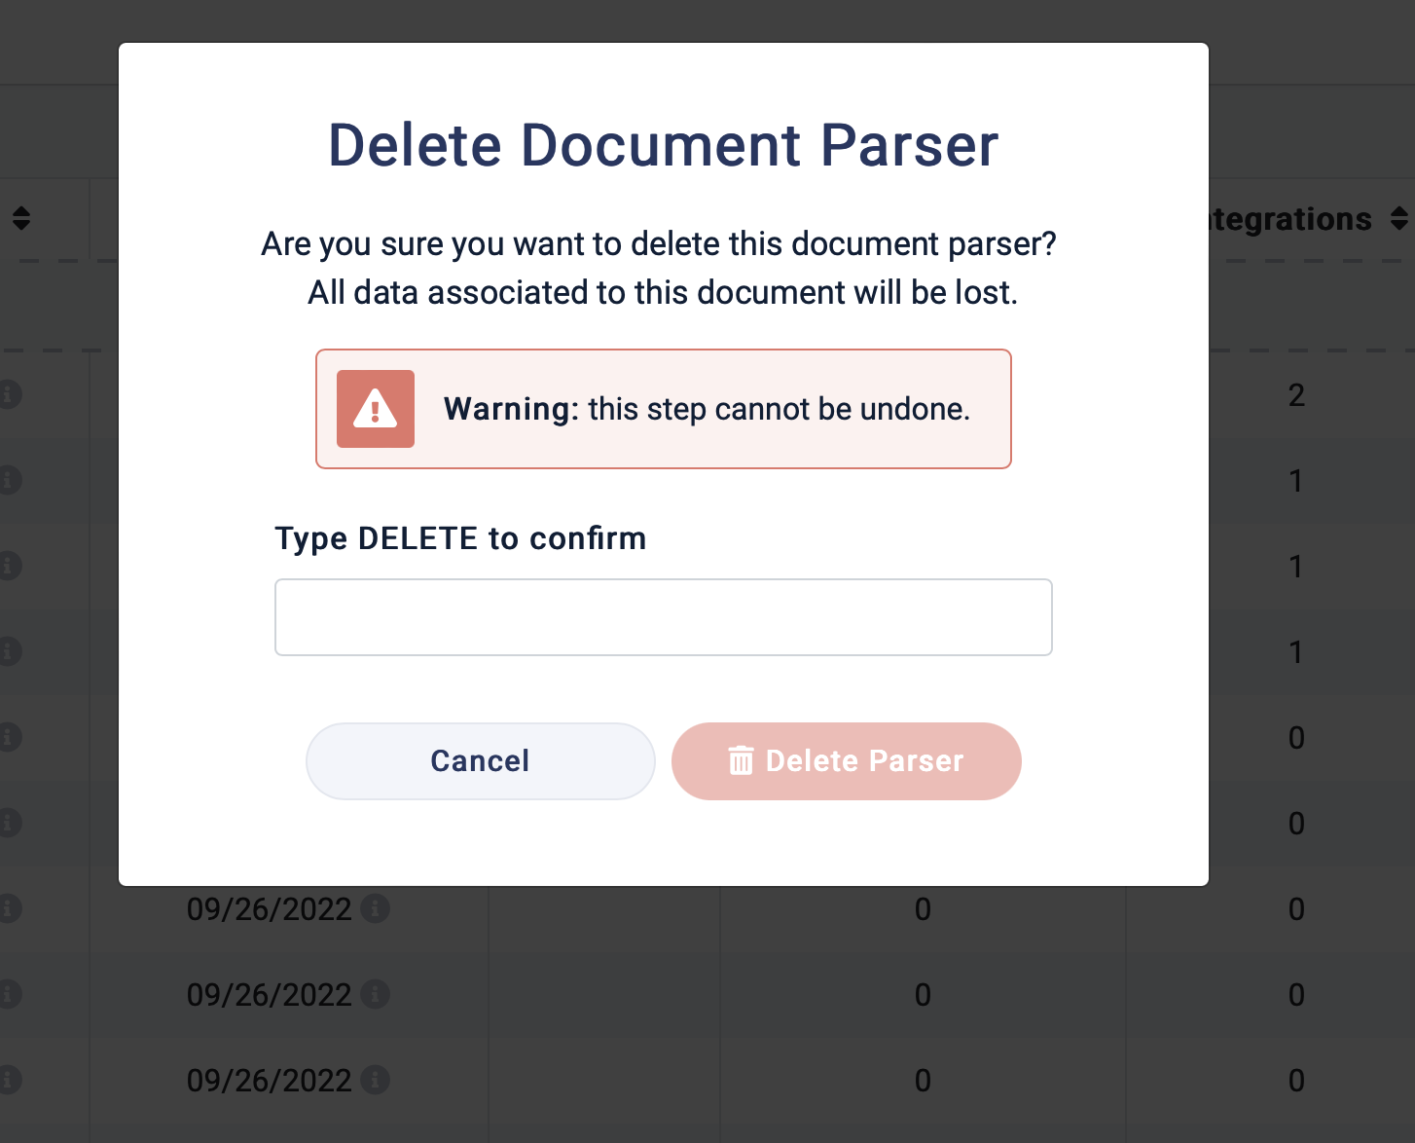
Task: Click the trash icon in Delete Parser
Action: (741, 760)
